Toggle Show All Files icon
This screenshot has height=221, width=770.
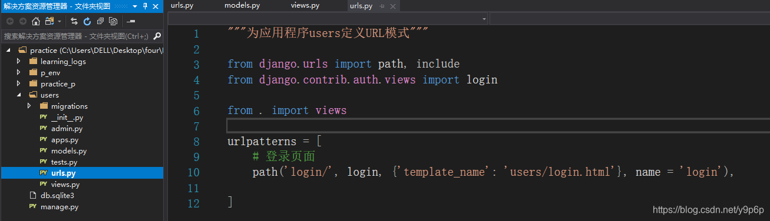113,21
